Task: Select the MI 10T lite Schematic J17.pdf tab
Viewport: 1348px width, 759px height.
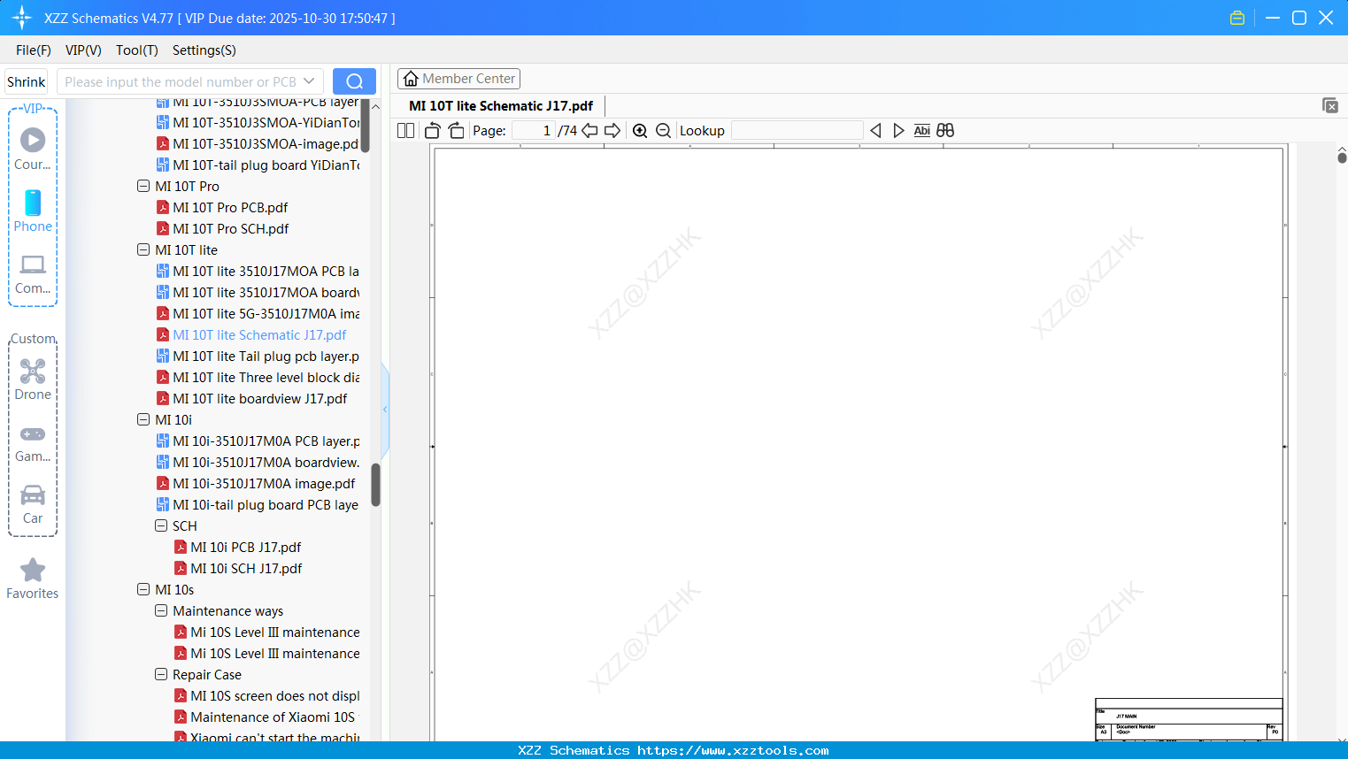Action: 501,105
